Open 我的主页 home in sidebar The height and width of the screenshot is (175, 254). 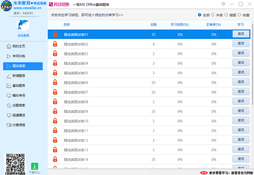point(19,46)
